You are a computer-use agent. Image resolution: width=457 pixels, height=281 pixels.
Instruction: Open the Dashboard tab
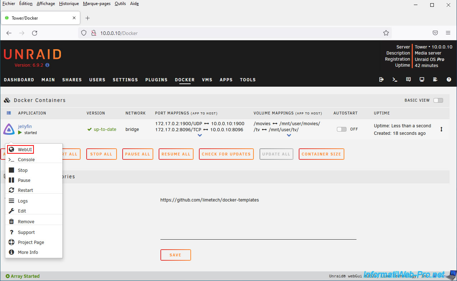[19, 80]
